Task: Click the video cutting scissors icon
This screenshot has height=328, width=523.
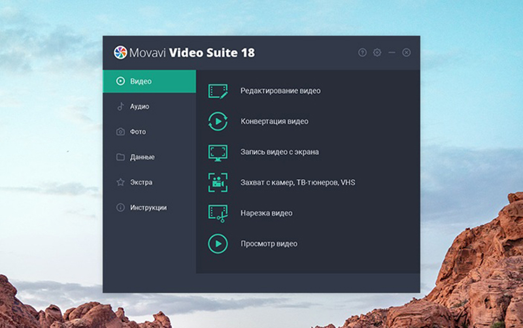Action: coord(218,213)
